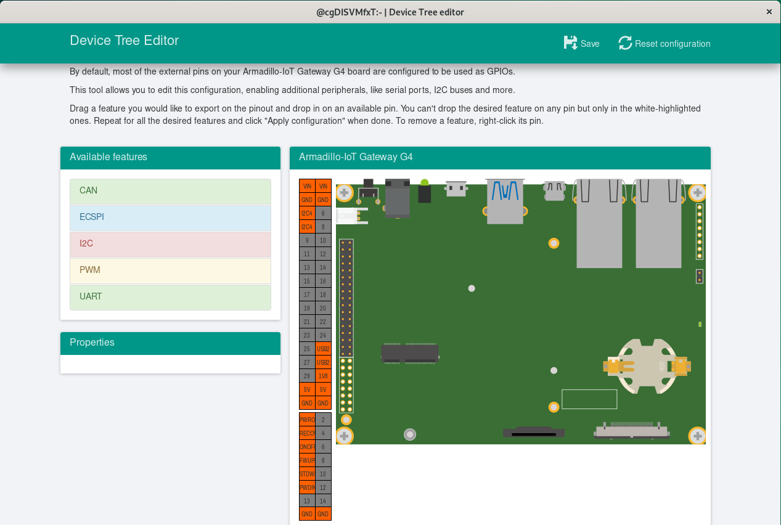Click the Save floppy disk icon
Viewport: 781px width, 525px height.
click(570, 43)
